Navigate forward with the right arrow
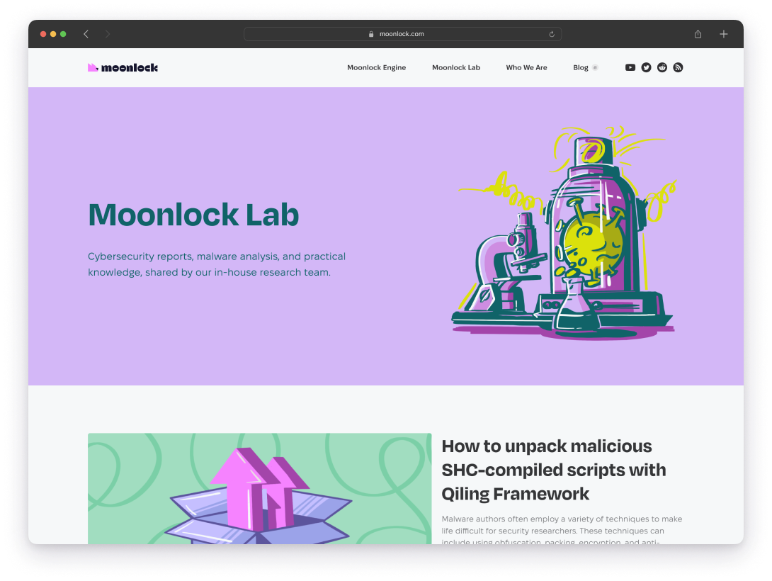The image size is (772, 581). (x=107, y=33)
